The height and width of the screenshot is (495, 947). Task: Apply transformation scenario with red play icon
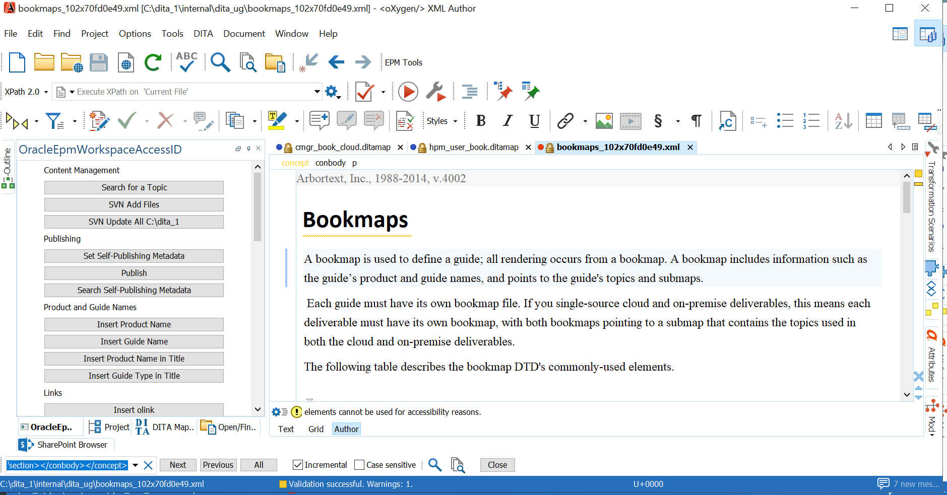[x=408, y=92]
